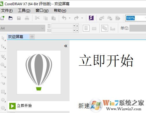
Task: Click the large 立即开始 heading
Action: (106, 61)
